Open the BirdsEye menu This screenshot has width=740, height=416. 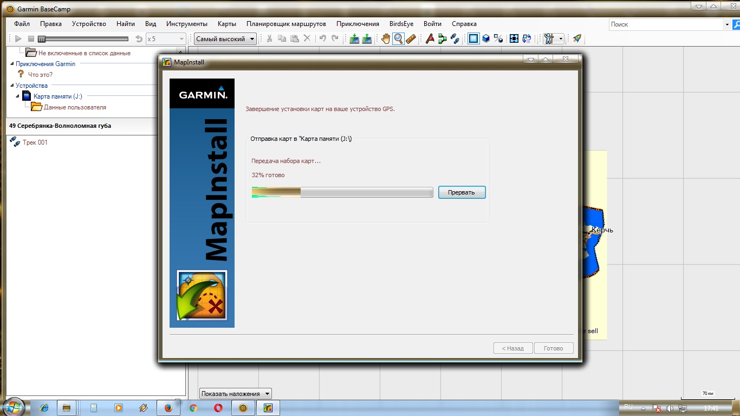[x=401, y=24]
